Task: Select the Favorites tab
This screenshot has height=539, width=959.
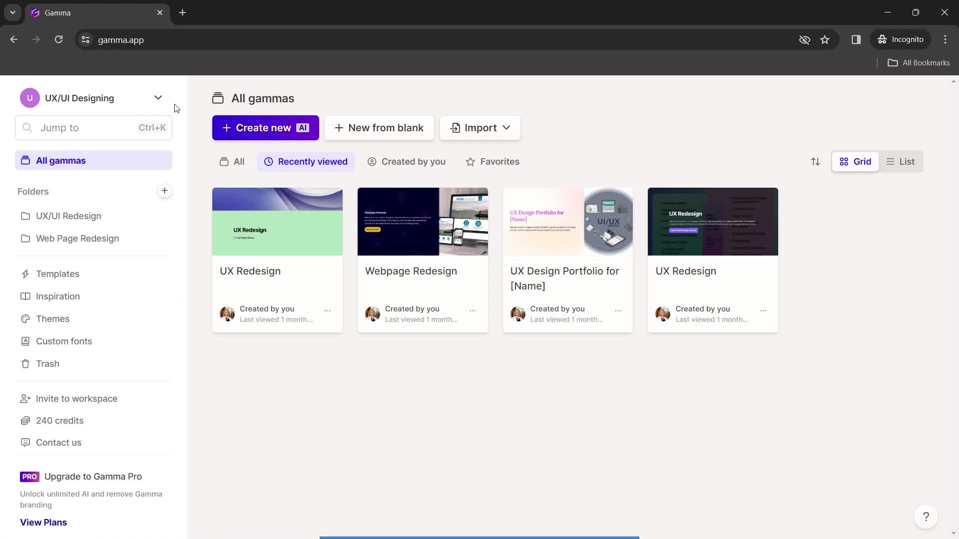Action: point(493,161)
